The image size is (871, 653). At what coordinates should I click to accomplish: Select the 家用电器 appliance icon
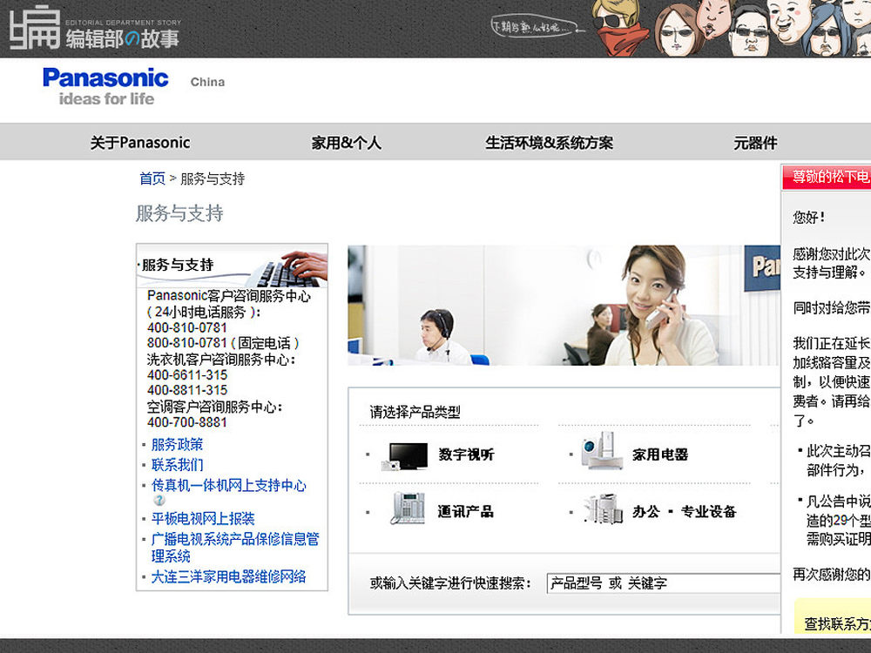601,450
